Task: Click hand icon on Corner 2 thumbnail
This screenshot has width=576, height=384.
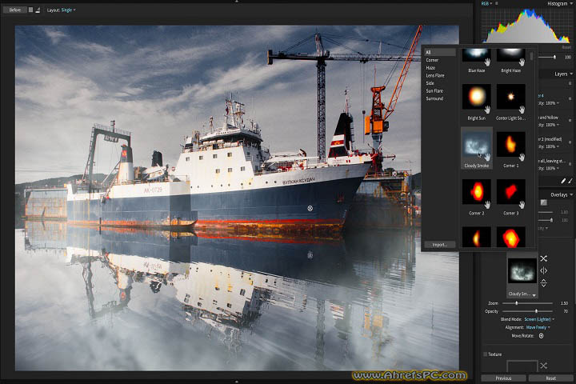Action: coord(487,205)
